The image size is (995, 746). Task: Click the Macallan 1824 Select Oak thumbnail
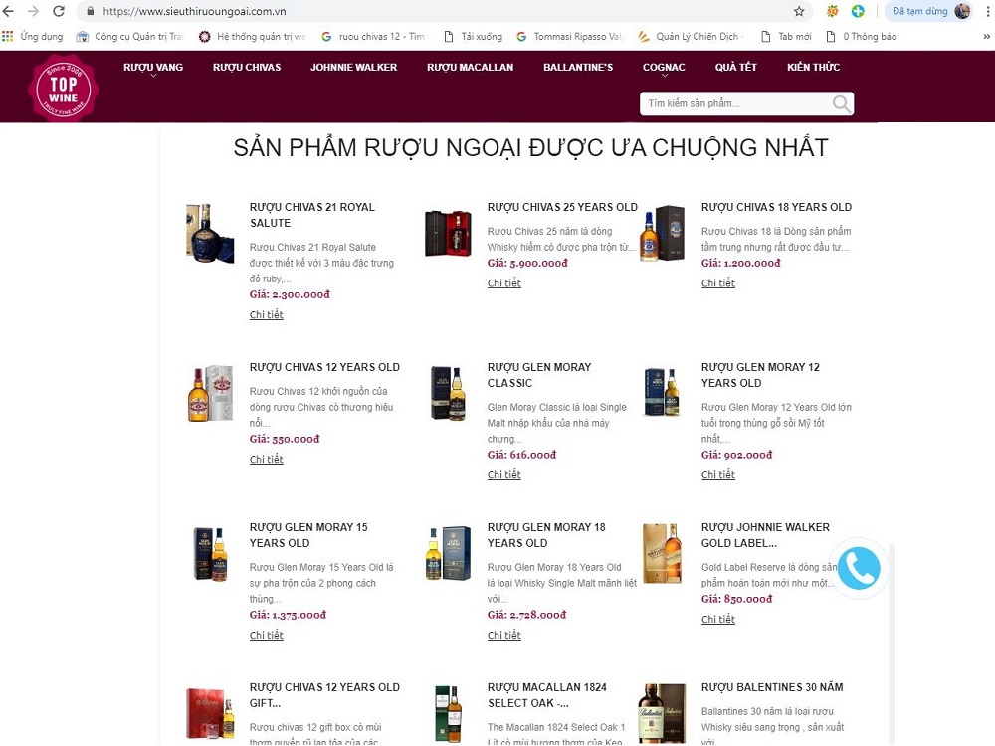tap(448, 713)
